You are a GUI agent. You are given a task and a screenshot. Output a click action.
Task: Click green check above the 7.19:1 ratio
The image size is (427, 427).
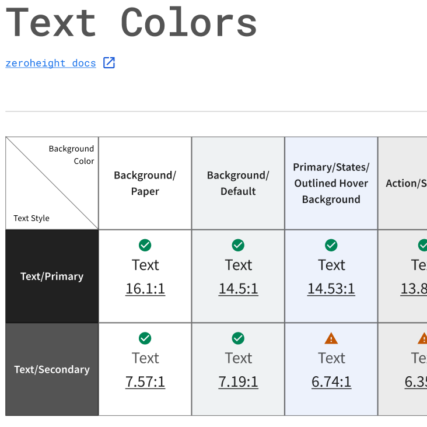pyautogui.click(x=238, y=338)
